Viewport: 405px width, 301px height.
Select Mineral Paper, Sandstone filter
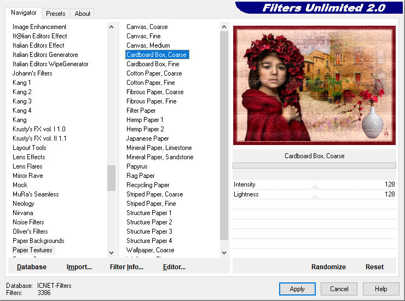(160, 157)
